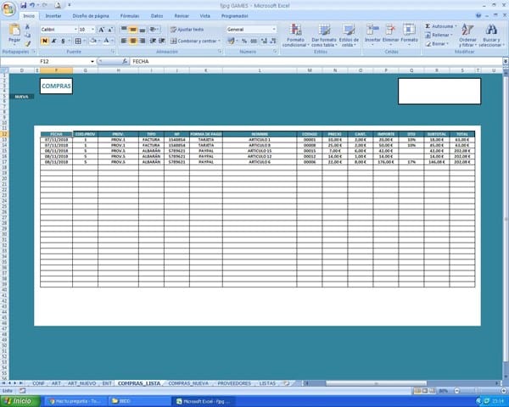Switch to the Revisar tab
This screenshot has height=407, width=509.
coord(182,15)
